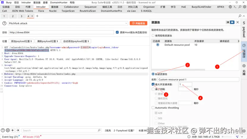This screenshot has width=247, height=139.
Task: Switch side panel to compact layout icon
Action: [228, 22]
